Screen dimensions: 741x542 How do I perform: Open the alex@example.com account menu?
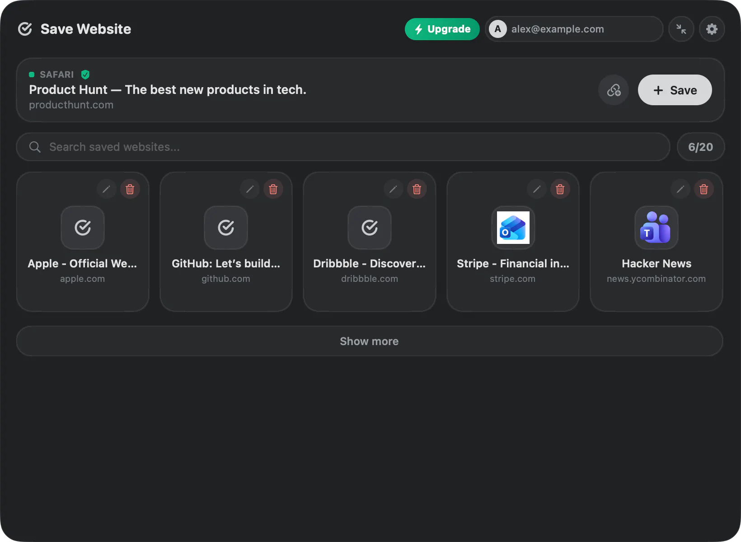pos(574,29)
